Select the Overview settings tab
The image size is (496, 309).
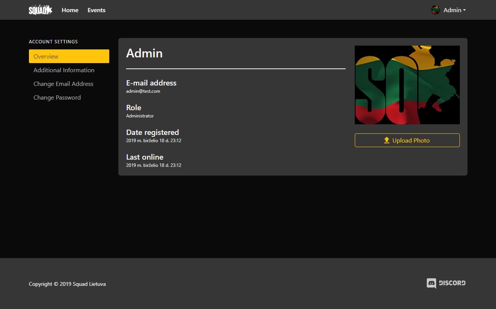pyautogui.click(x=69, y=56)
